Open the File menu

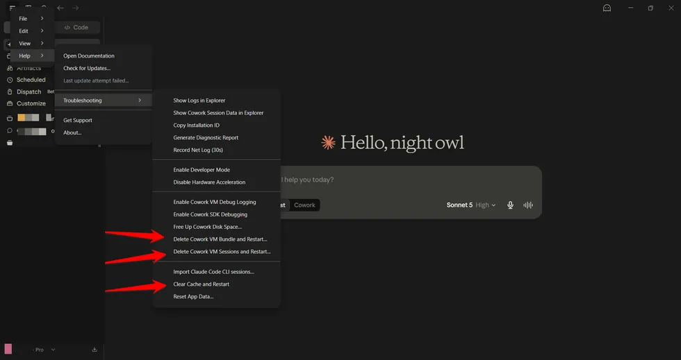(x=32, y=19)
